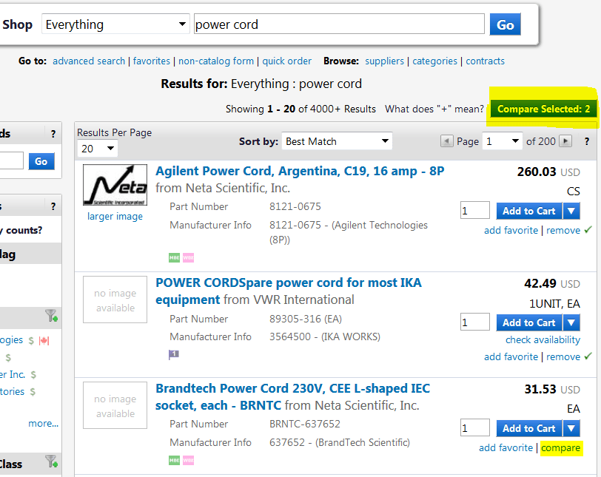The height and width of the screenshot is (477, 601).
Task: Click the part number BRNTC-637652 text
Action: click(x=305, y=424)
